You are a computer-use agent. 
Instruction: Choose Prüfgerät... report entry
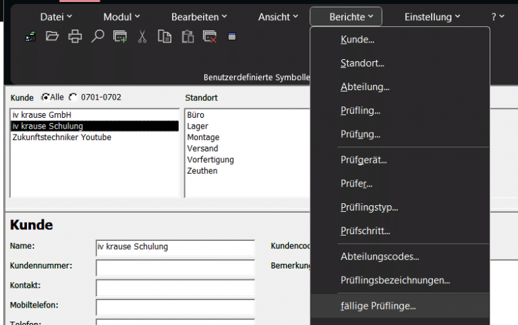[x=400, y=160]
